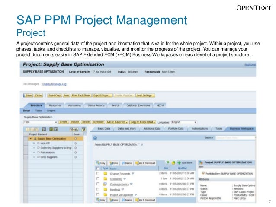Screen dimensions: 276x207
Task: Click the yellow folder icon left of Add Item
Action: (x=173, y=162)
